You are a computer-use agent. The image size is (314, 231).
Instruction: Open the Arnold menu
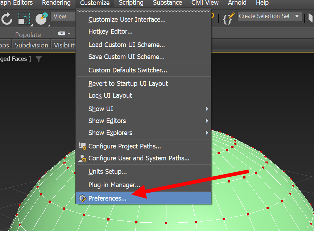pos(237,3)
